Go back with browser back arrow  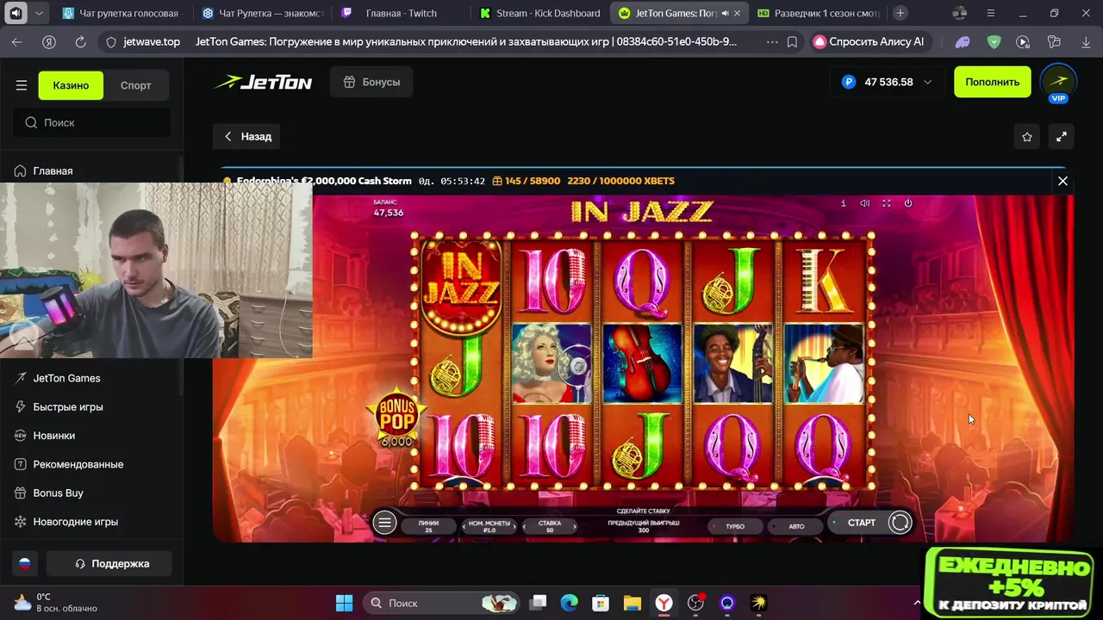click(x=17, y=41)
